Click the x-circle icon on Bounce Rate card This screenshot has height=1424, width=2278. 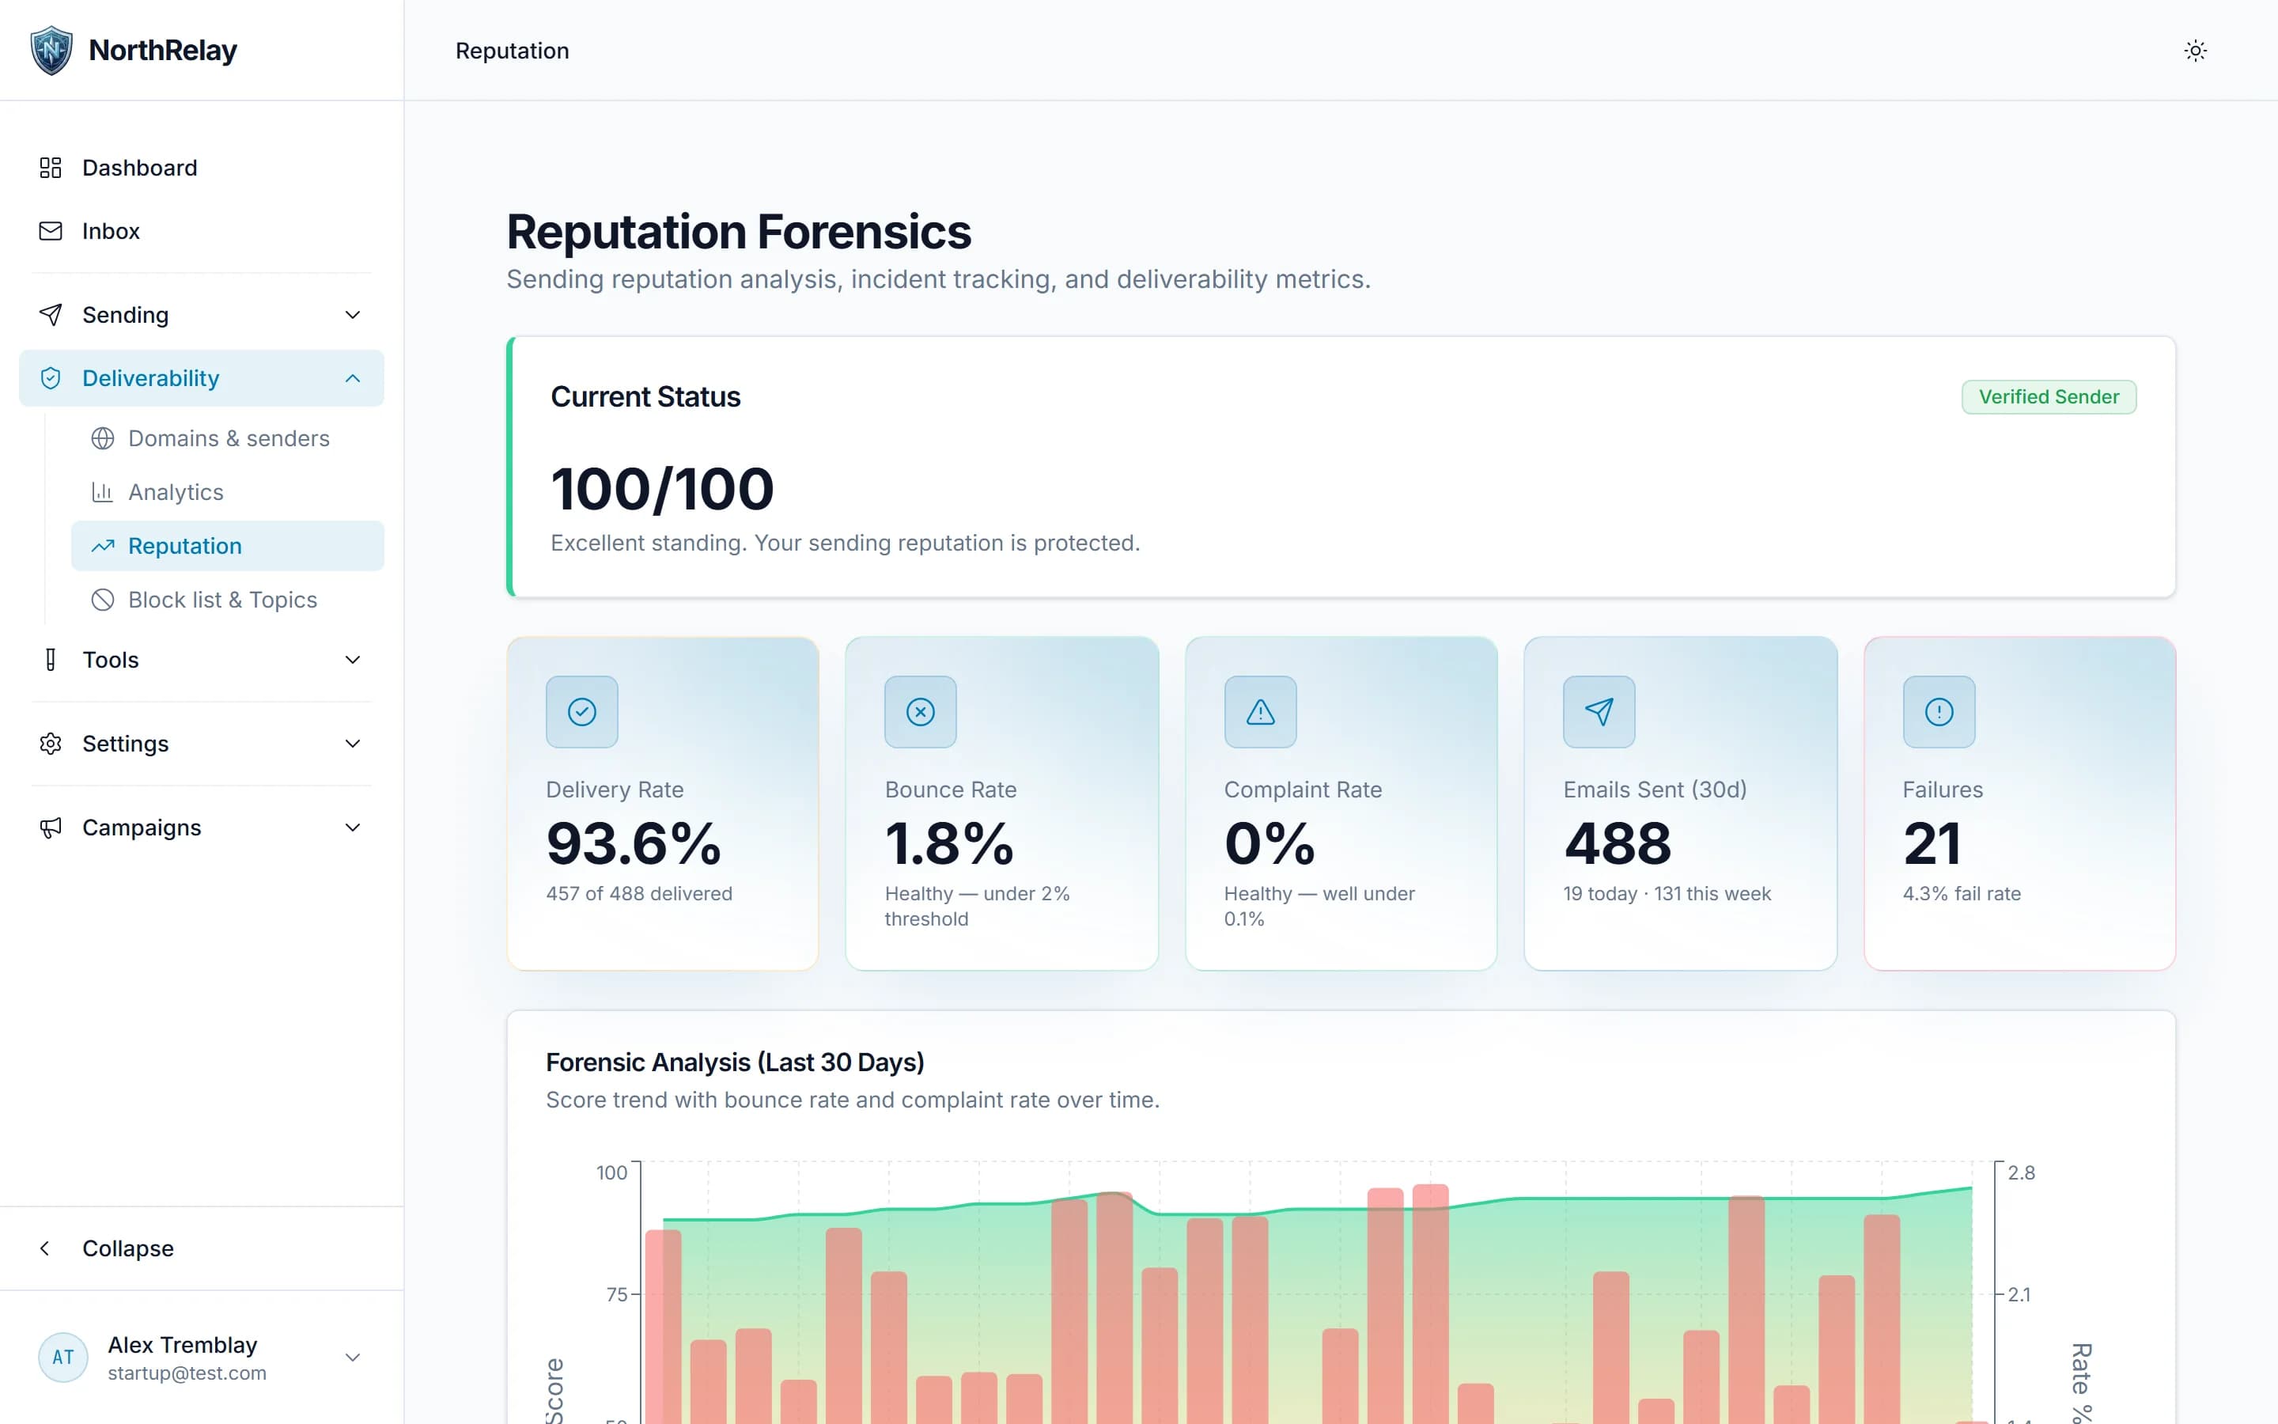[921, 712]
